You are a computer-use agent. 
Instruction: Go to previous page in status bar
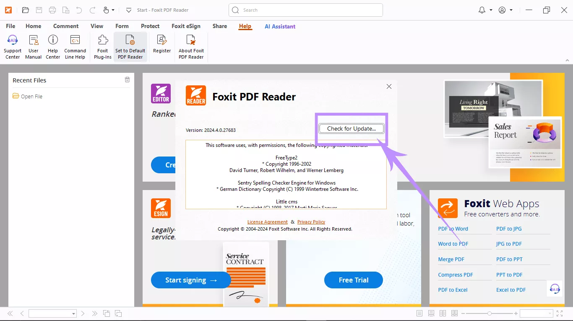22,313
